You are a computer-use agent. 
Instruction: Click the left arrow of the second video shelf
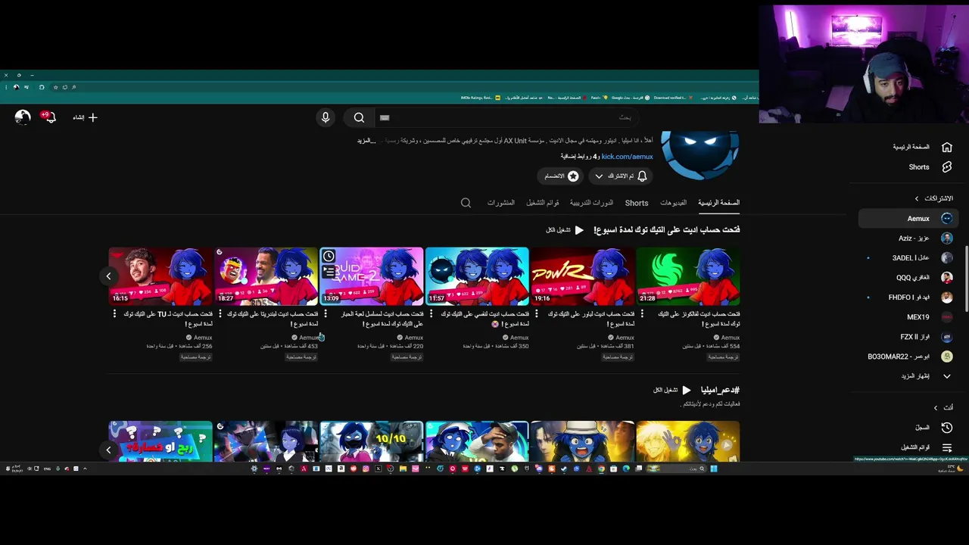(x=108, y=450)
